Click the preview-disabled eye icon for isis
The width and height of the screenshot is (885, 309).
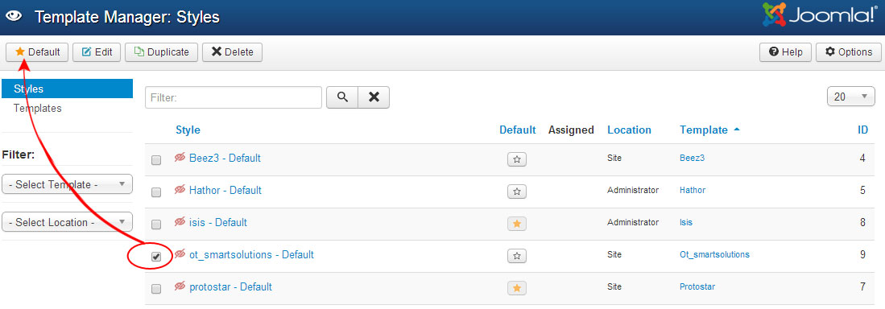pos(180,222)
